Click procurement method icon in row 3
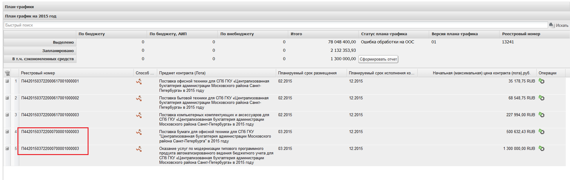Image resolution: width=570 pixels, height=180 pixels. coord(139,115)
